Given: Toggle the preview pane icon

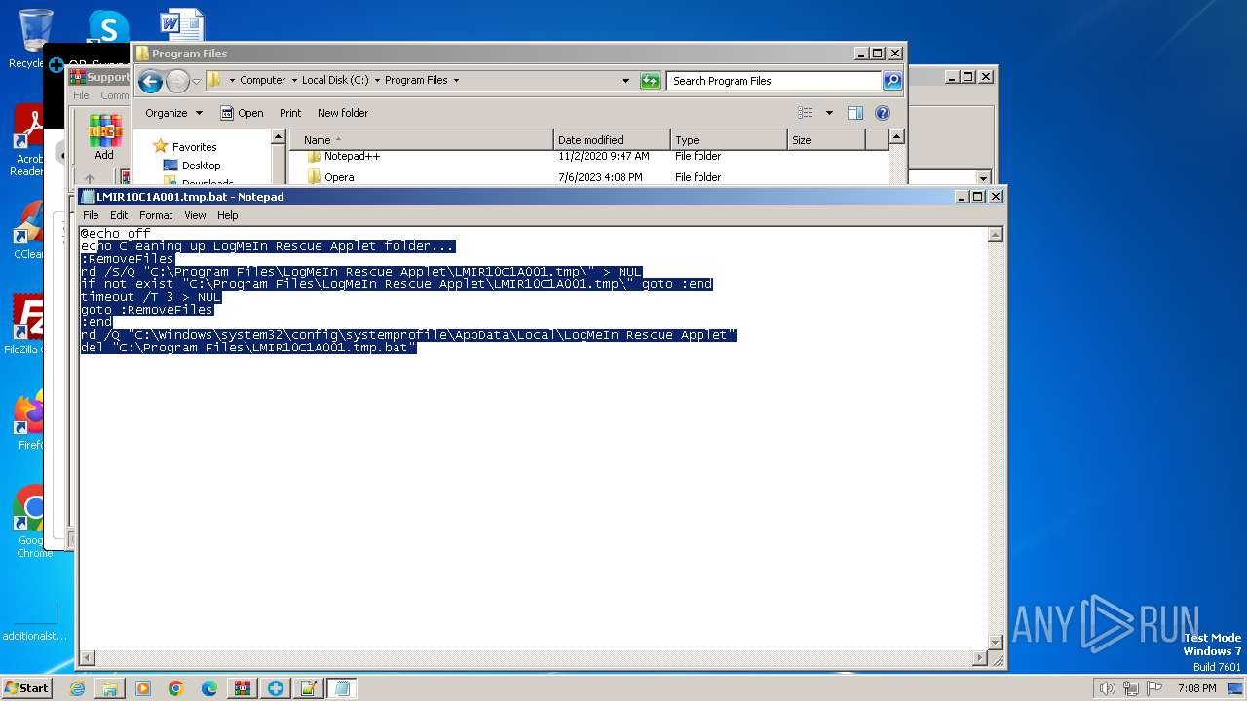Looking at the screenshot, I should coord(855,113).
